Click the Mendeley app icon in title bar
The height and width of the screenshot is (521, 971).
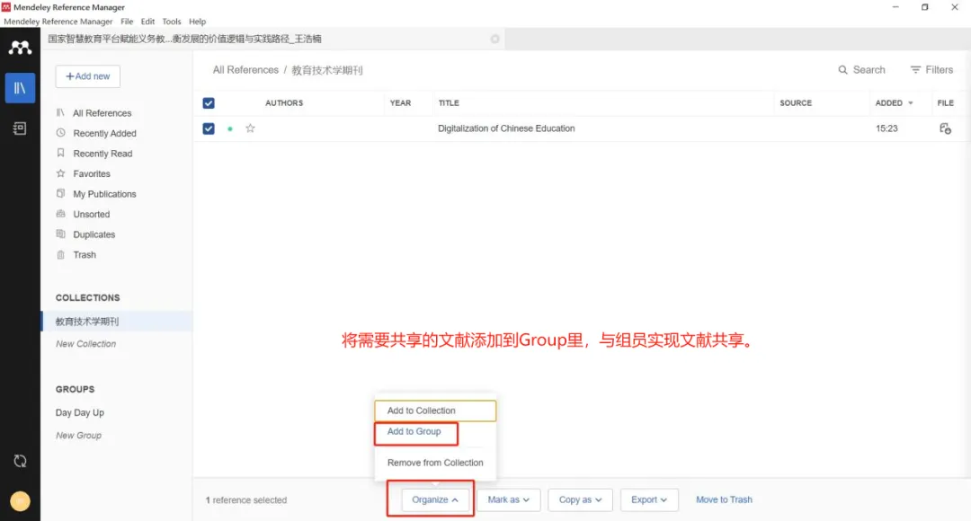[x=6, y=7]
